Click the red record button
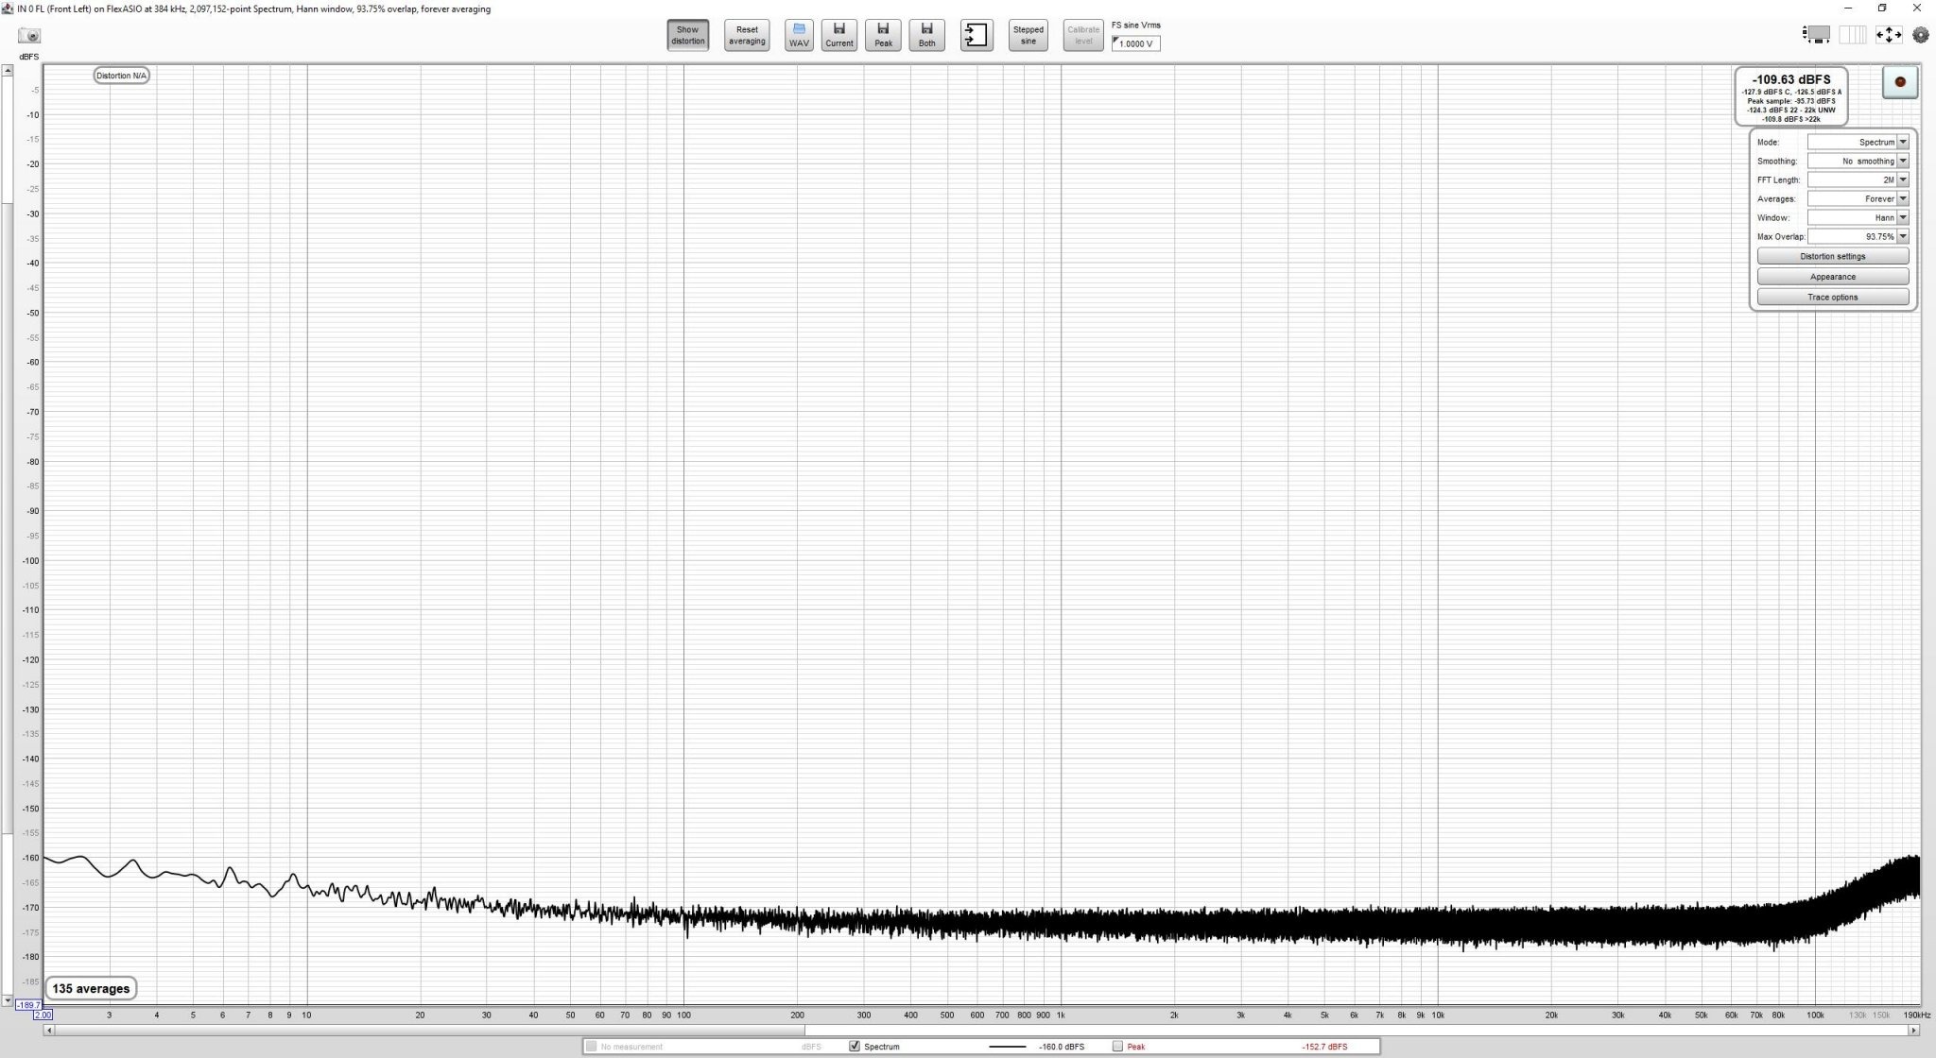This screenshot has height=1058, width=1936. (x=1899, y=82)
